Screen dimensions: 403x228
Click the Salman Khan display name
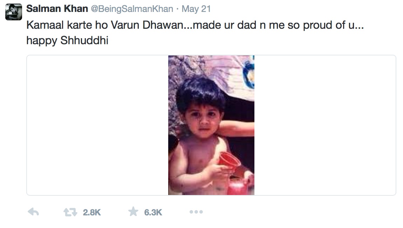[x=57, y=9]
